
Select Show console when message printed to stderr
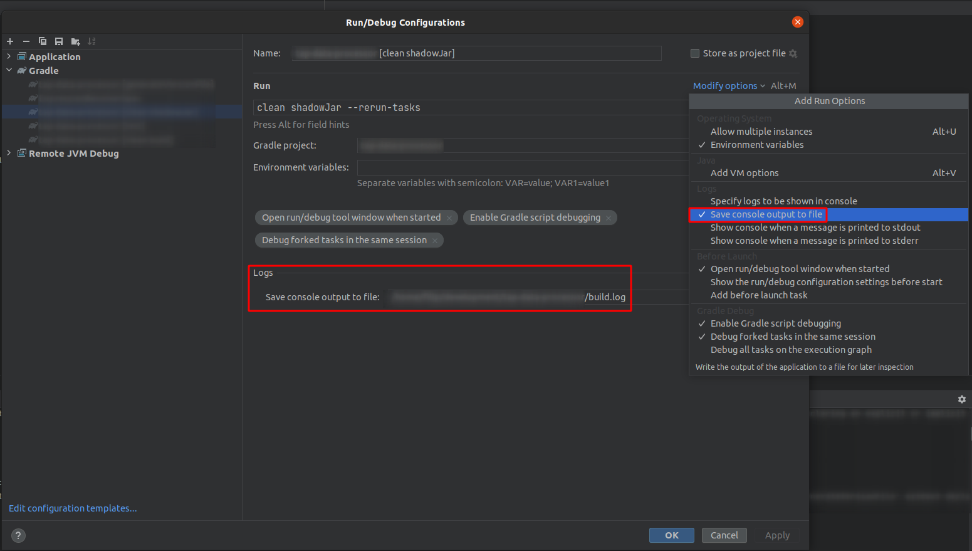click(828, 241)
